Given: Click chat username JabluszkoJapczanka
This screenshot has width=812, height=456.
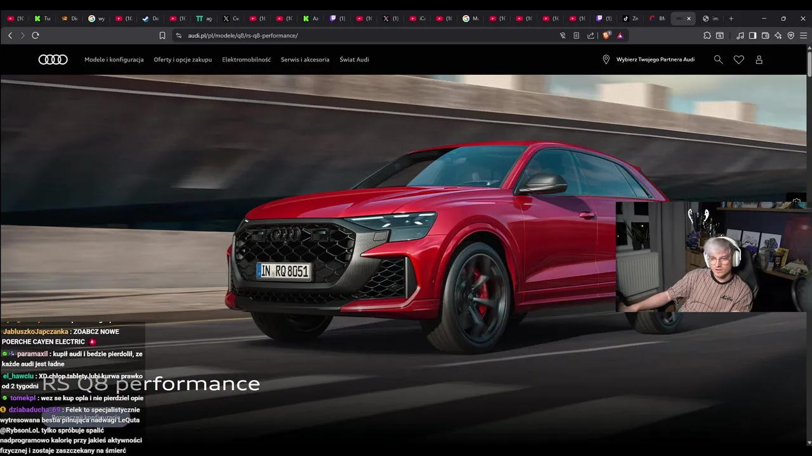Looking at the screenshot, I should (x=35, y=331).
